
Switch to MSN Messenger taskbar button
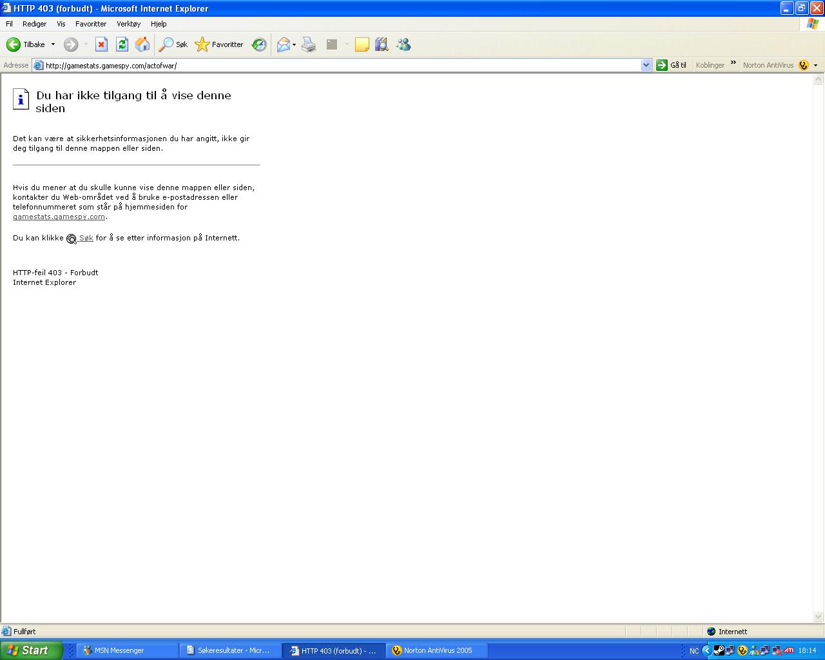tap(128, 650)
